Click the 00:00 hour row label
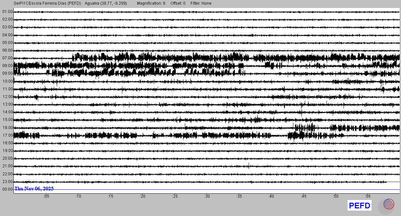Screen dimensions: 401x216 7,189
